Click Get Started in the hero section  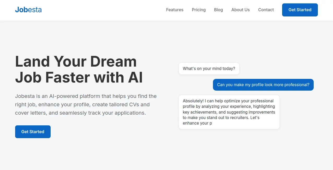click(x=33, y=132)
